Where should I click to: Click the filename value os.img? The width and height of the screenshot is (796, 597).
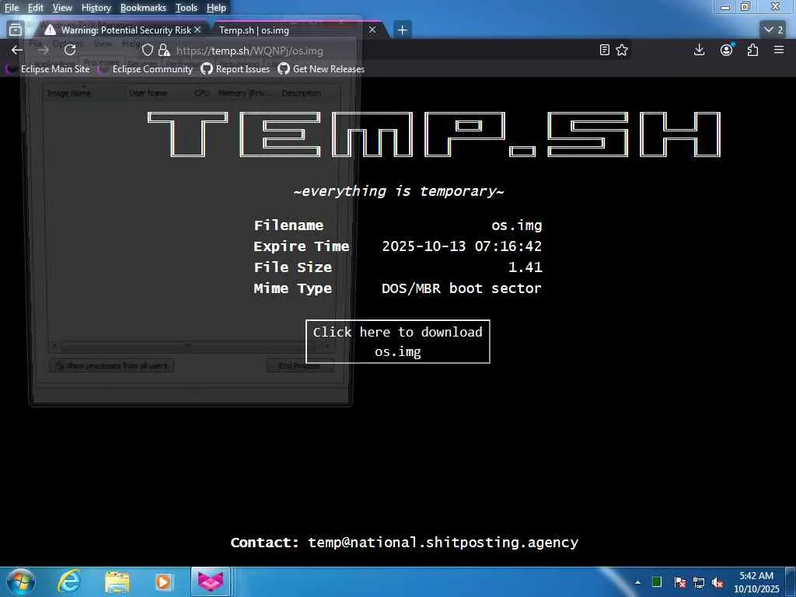517,225
